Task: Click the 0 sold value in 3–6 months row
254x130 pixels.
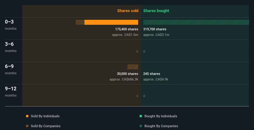Action: tap(137, 52)
